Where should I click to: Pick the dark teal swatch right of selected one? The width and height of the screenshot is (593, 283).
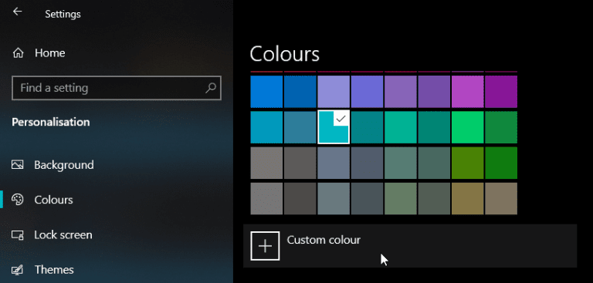click(x=367, y=127)
